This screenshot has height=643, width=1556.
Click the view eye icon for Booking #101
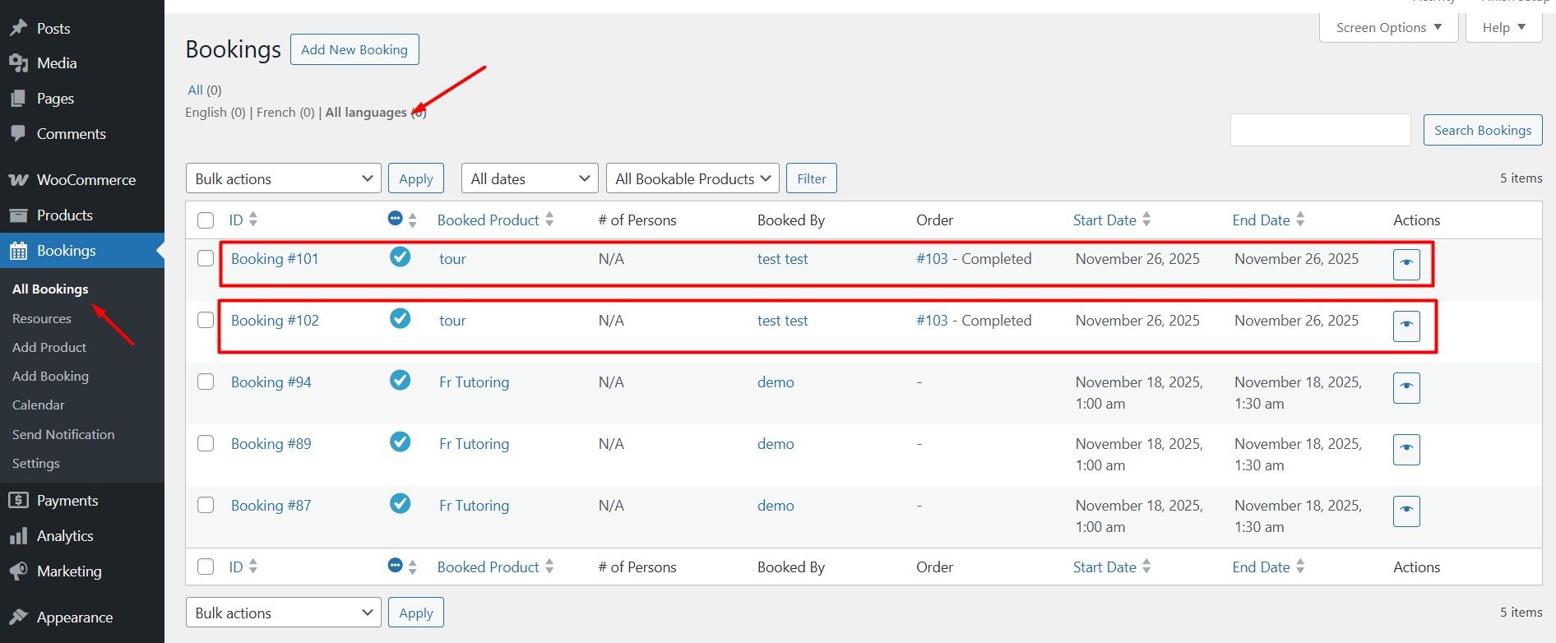pos(1405,264)
